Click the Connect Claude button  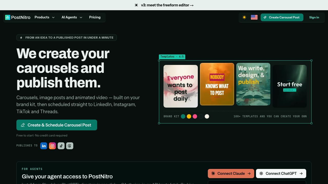231,174
